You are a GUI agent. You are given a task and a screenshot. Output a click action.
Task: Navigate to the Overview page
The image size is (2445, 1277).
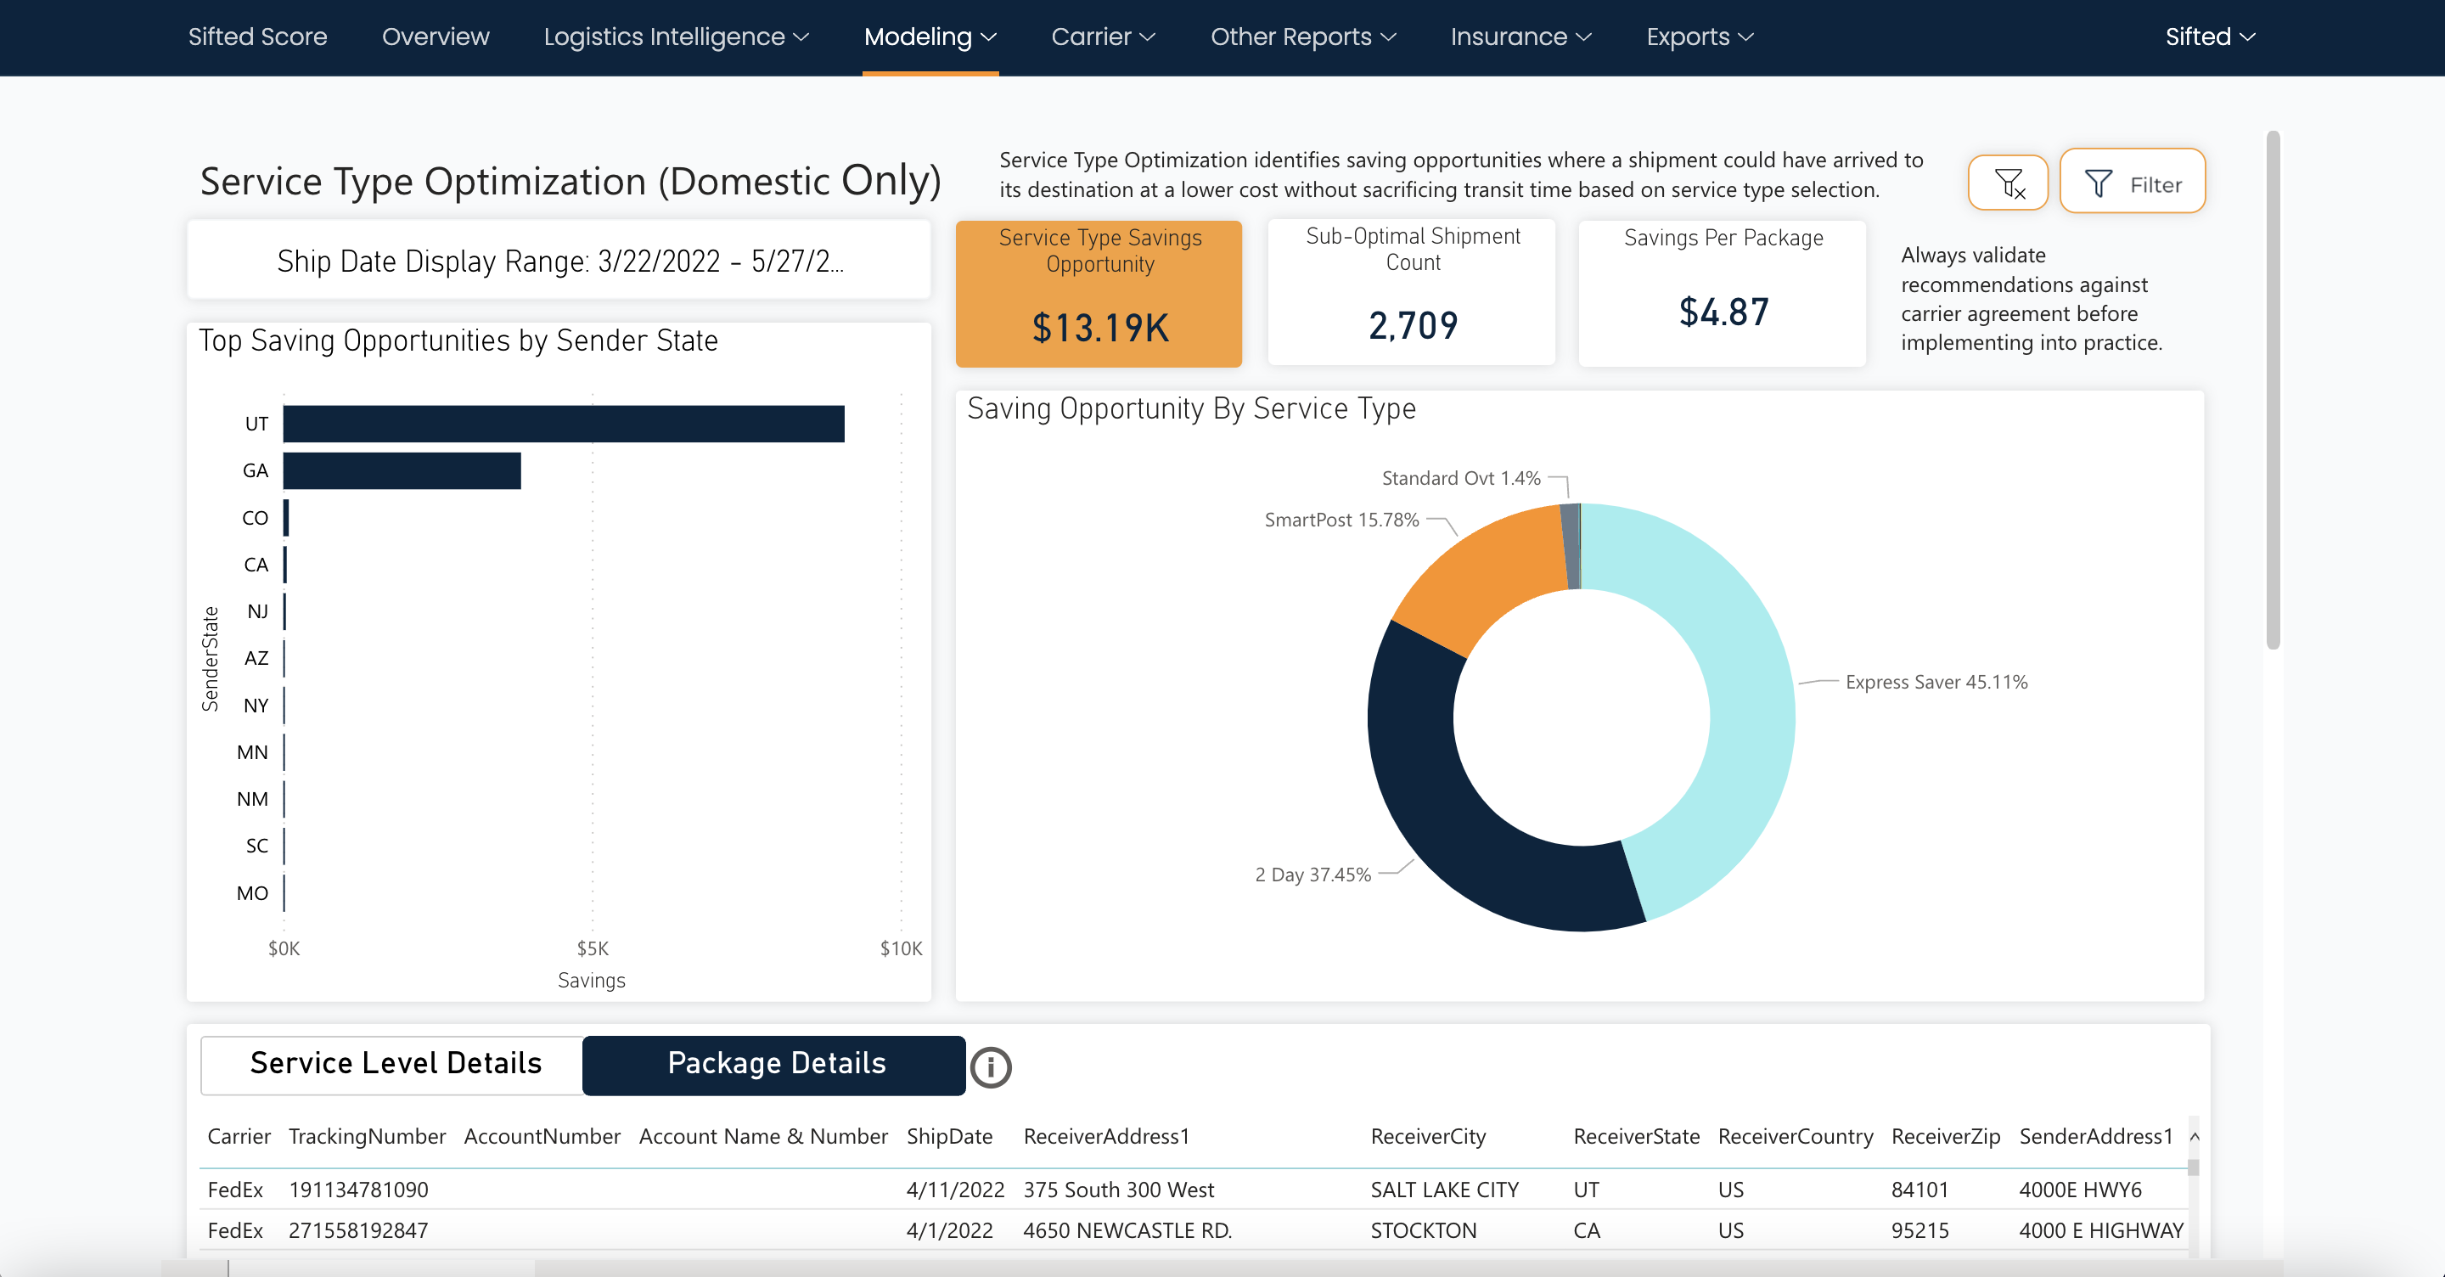436,37
